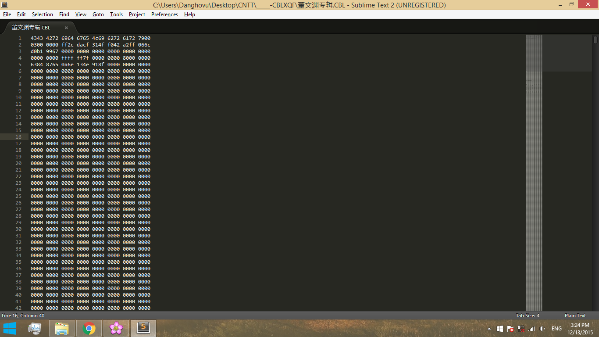599x337 pixels.
Task: Open the Selection menu
Action: 42,14
